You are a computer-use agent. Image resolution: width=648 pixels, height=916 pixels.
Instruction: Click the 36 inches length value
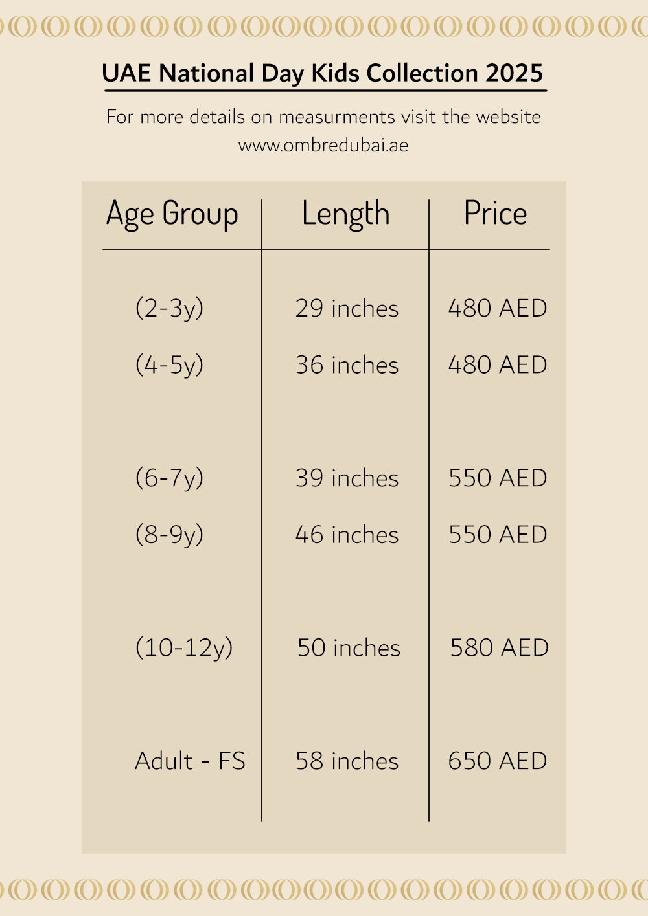click(347, 365)
